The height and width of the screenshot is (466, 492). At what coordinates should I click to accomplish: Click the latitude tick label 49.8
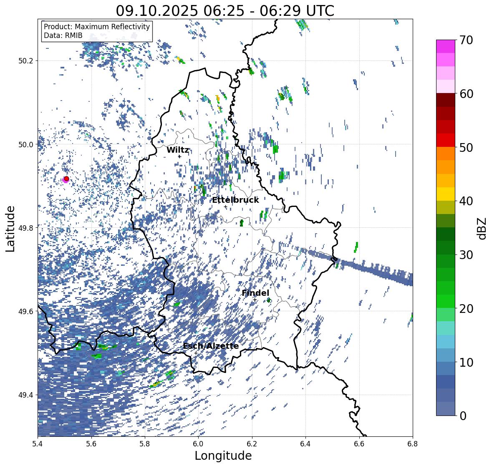pyautogui.click(x=25, y=228)
